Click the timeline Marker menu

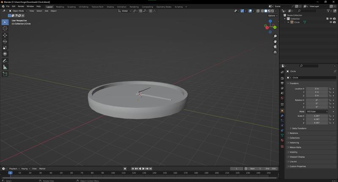[x=42, y=169]
